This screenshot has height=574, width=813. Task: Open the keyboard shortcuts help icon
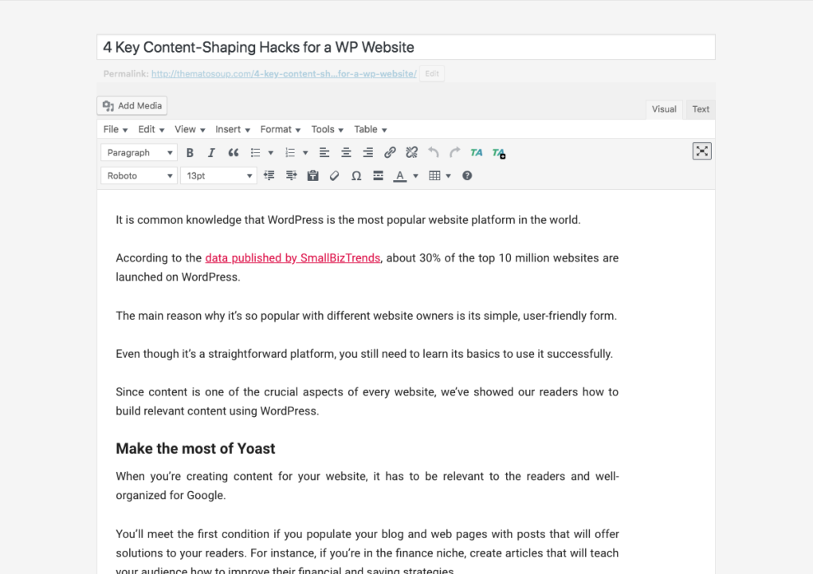[467, 176]
